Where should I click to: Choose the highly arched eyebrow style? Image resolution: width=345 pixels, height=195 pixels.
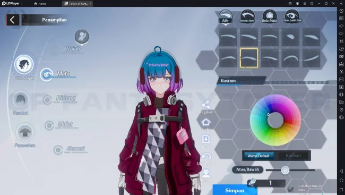pos(290,58)
